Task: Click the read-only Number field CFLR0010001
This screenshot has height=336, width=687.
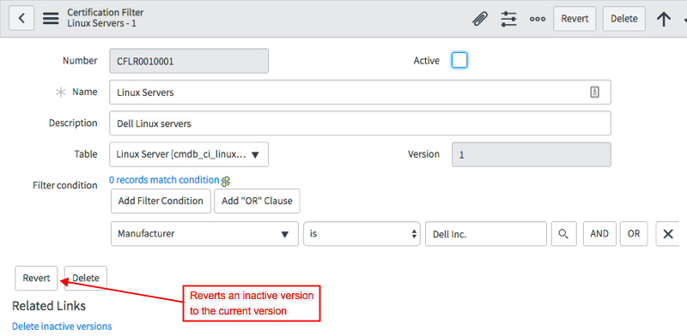Action: (189, 61)
